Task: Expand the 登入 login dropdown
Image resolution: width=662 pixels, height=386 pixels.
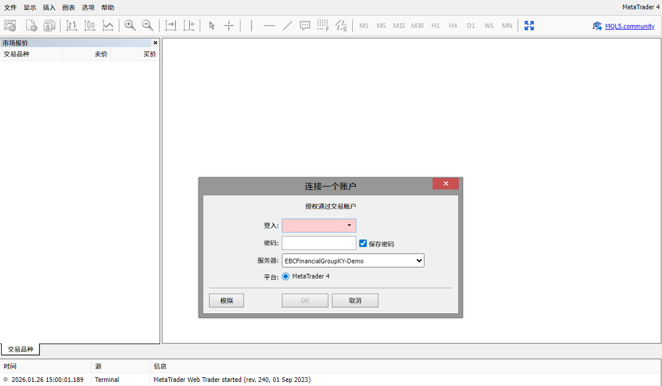Action: point(349,226)
